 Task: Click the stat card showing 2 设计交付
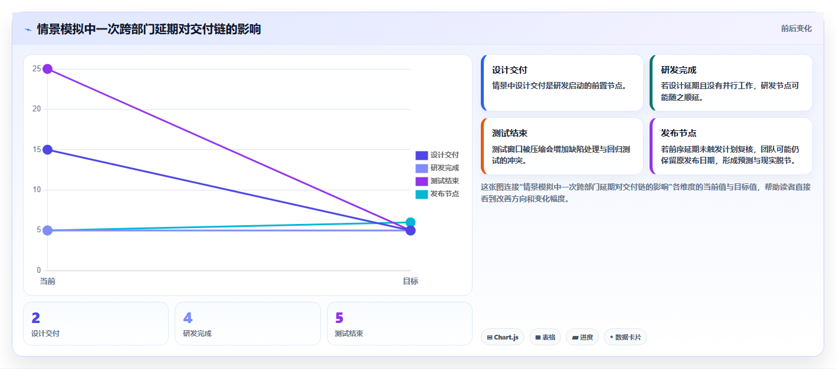pyautogui.click(x=96, y=324)
